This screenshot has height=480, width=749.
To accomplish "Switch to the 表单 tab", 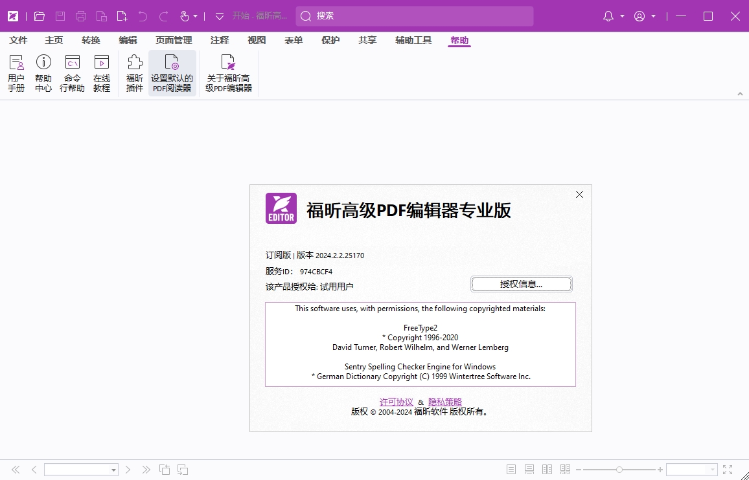I will coord(294,41).
